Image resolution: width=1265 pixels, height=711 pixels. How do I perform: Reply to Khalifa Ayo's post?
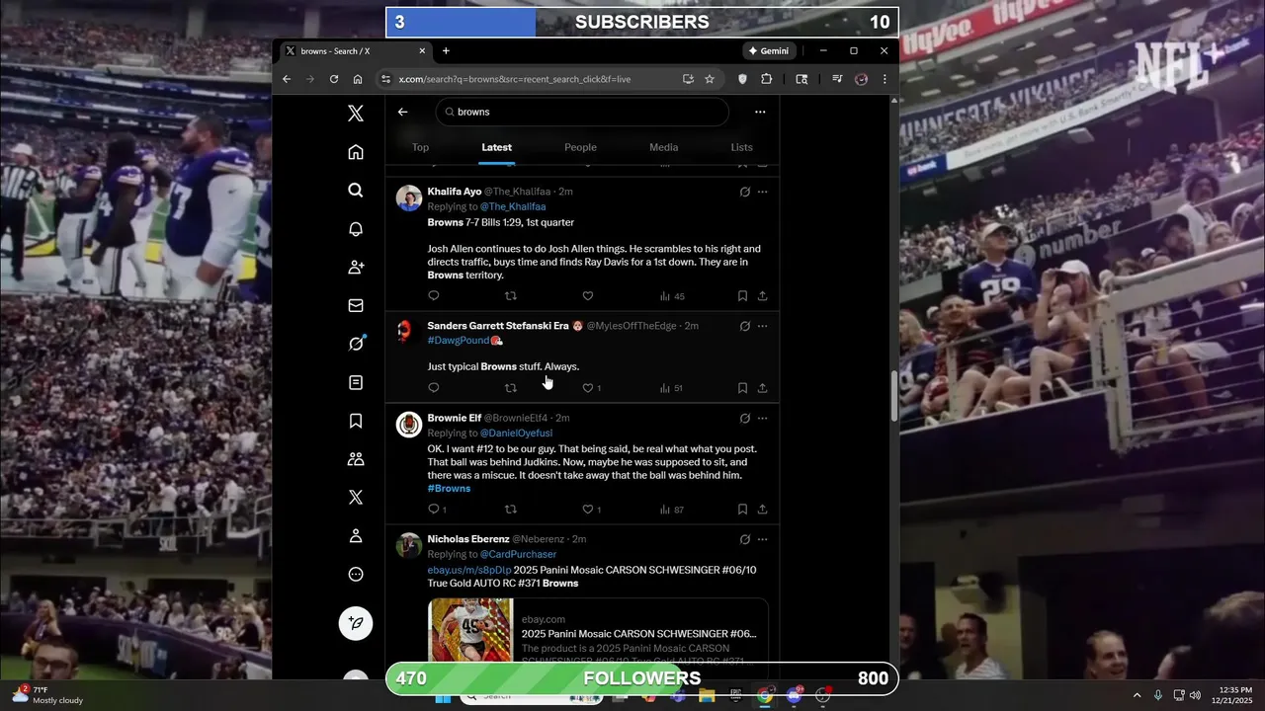[x=433, y=295]
